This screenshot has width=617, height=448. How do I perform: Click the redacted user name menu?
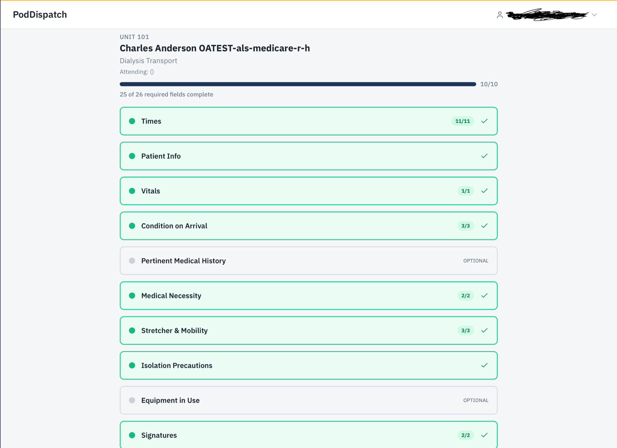click(x=547, y=15)
